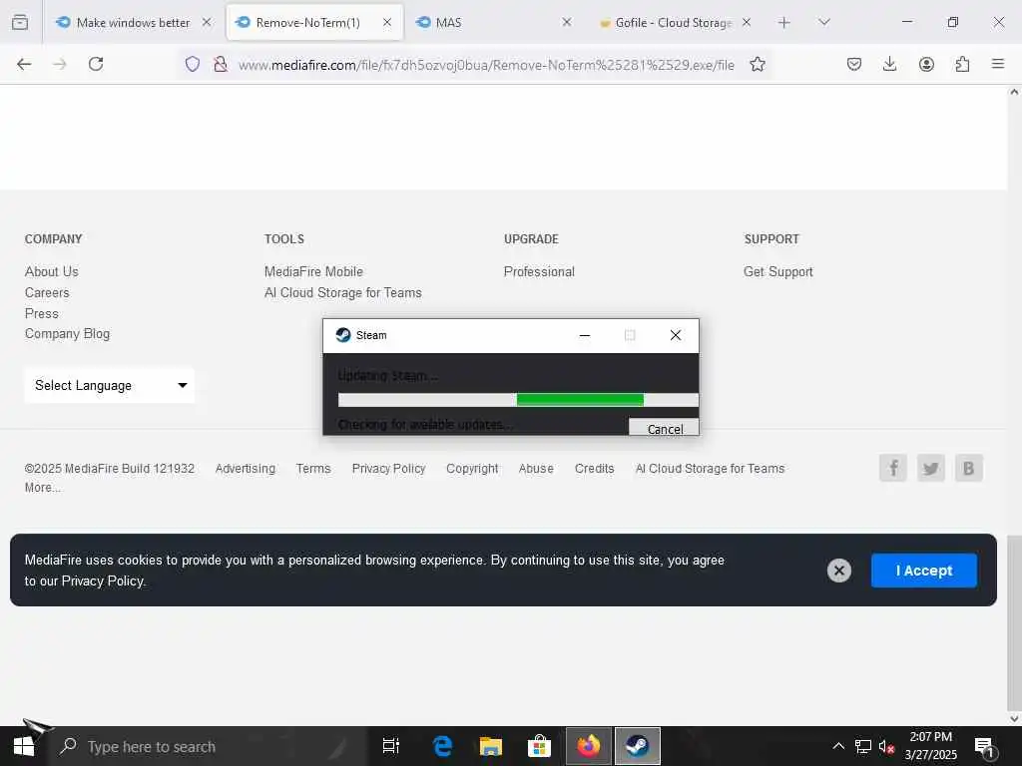This screenshot has width=1022, height=766.
Task: Open File Explorer from taskbar
Action: pos(491,746)
